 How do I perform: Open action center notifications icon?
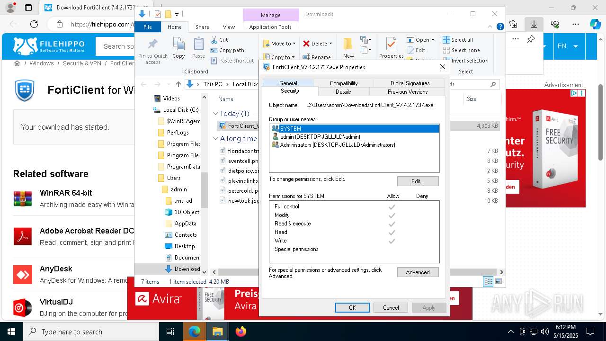coord(590,332)
